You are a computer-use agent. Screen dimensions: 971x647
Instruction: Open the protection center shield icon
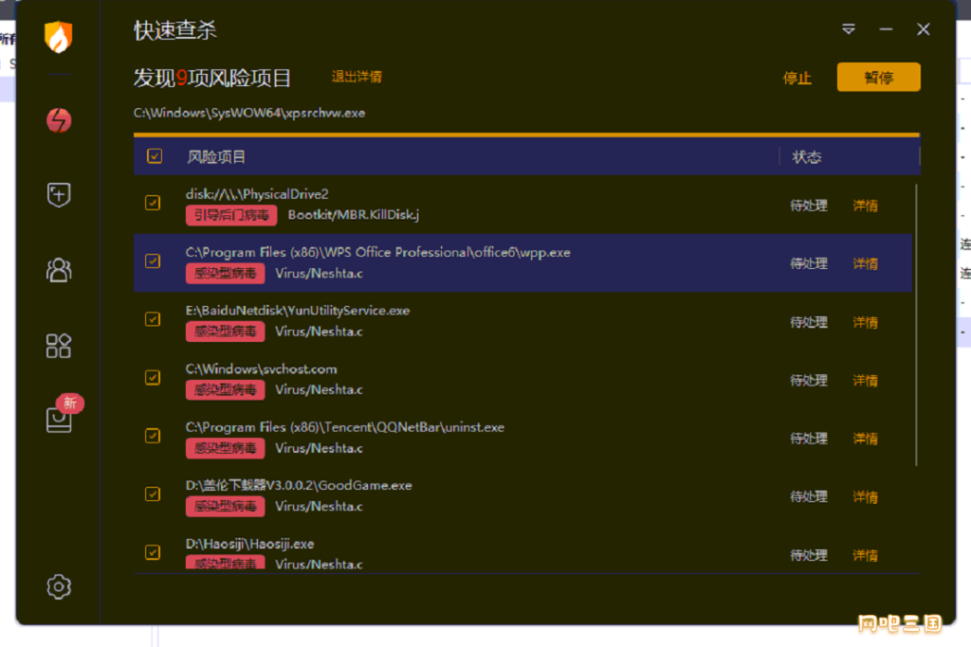59,195
